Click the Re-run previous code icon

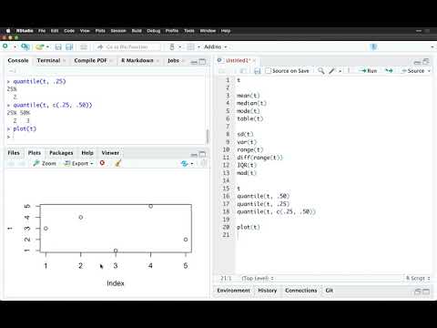tap(389, 71)
